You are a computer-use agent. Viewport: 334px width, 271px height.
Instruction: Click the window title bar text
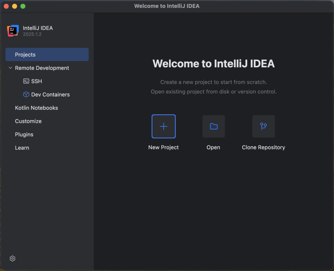167,6
